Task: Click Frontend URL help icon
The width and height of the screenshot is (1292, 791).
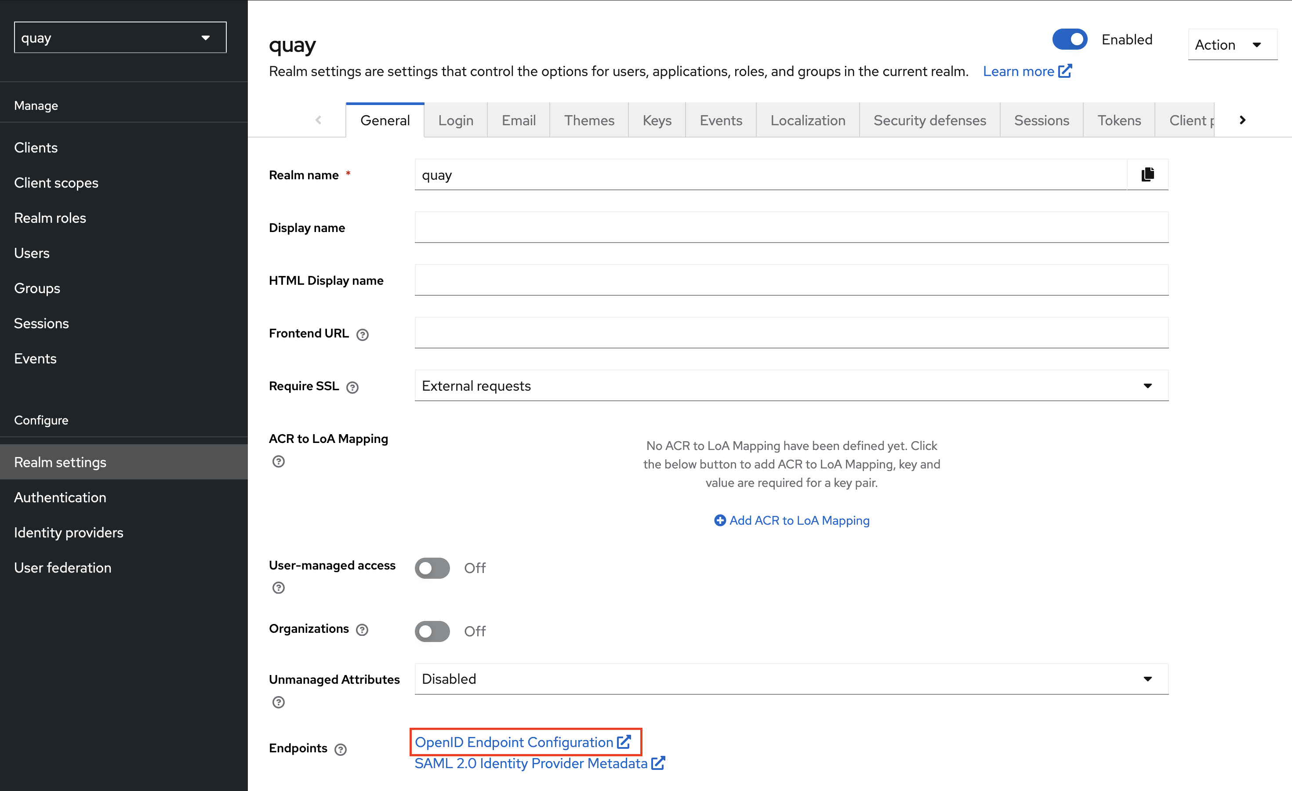Action: point(362,334)
